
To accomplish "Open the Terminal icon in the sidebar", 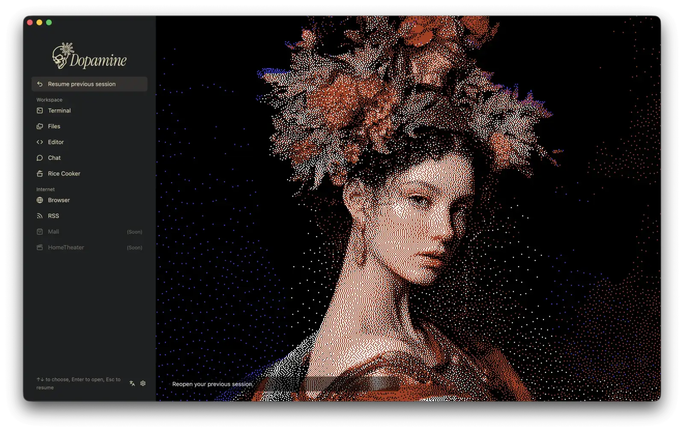I will (x=40, y=110).
